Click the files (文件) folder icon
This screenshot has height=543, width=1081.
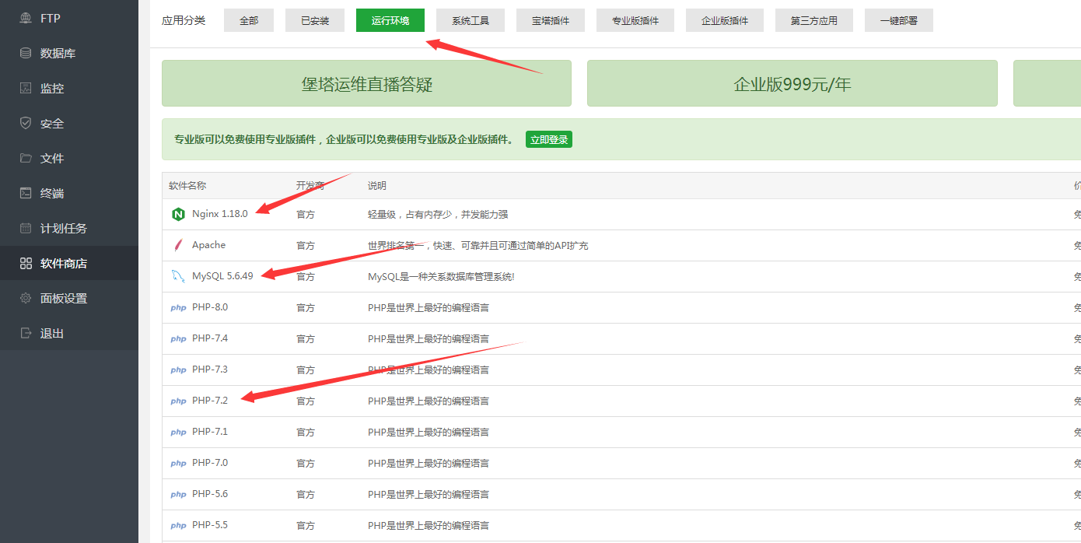click(26, 158)
